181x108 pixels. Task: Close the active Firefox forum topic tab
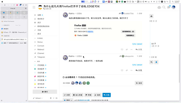[26, 40]
